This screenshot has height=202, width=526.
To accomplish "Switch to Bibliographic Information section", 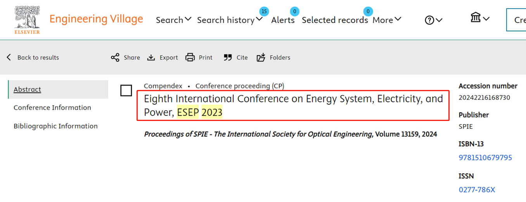I will click(x=55, y=126).
